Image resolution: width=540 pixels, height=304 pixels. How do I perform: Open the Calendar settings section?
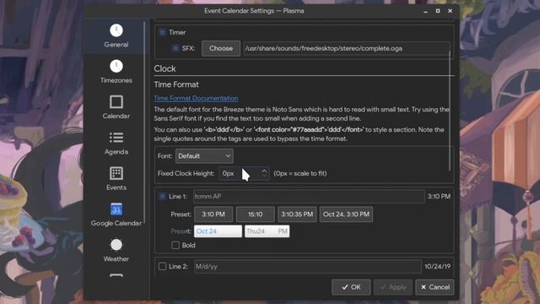click(x=116, y=107)
